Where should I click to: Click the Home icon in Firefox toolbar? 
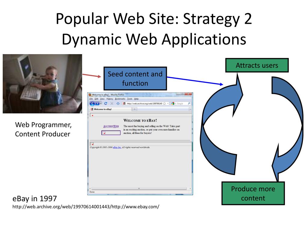(118, 103)
